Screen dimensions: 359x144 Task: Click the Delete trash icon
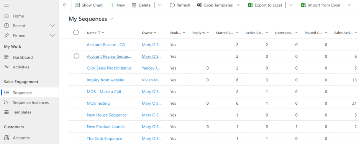pyautogui.click(x=134, y=5)
